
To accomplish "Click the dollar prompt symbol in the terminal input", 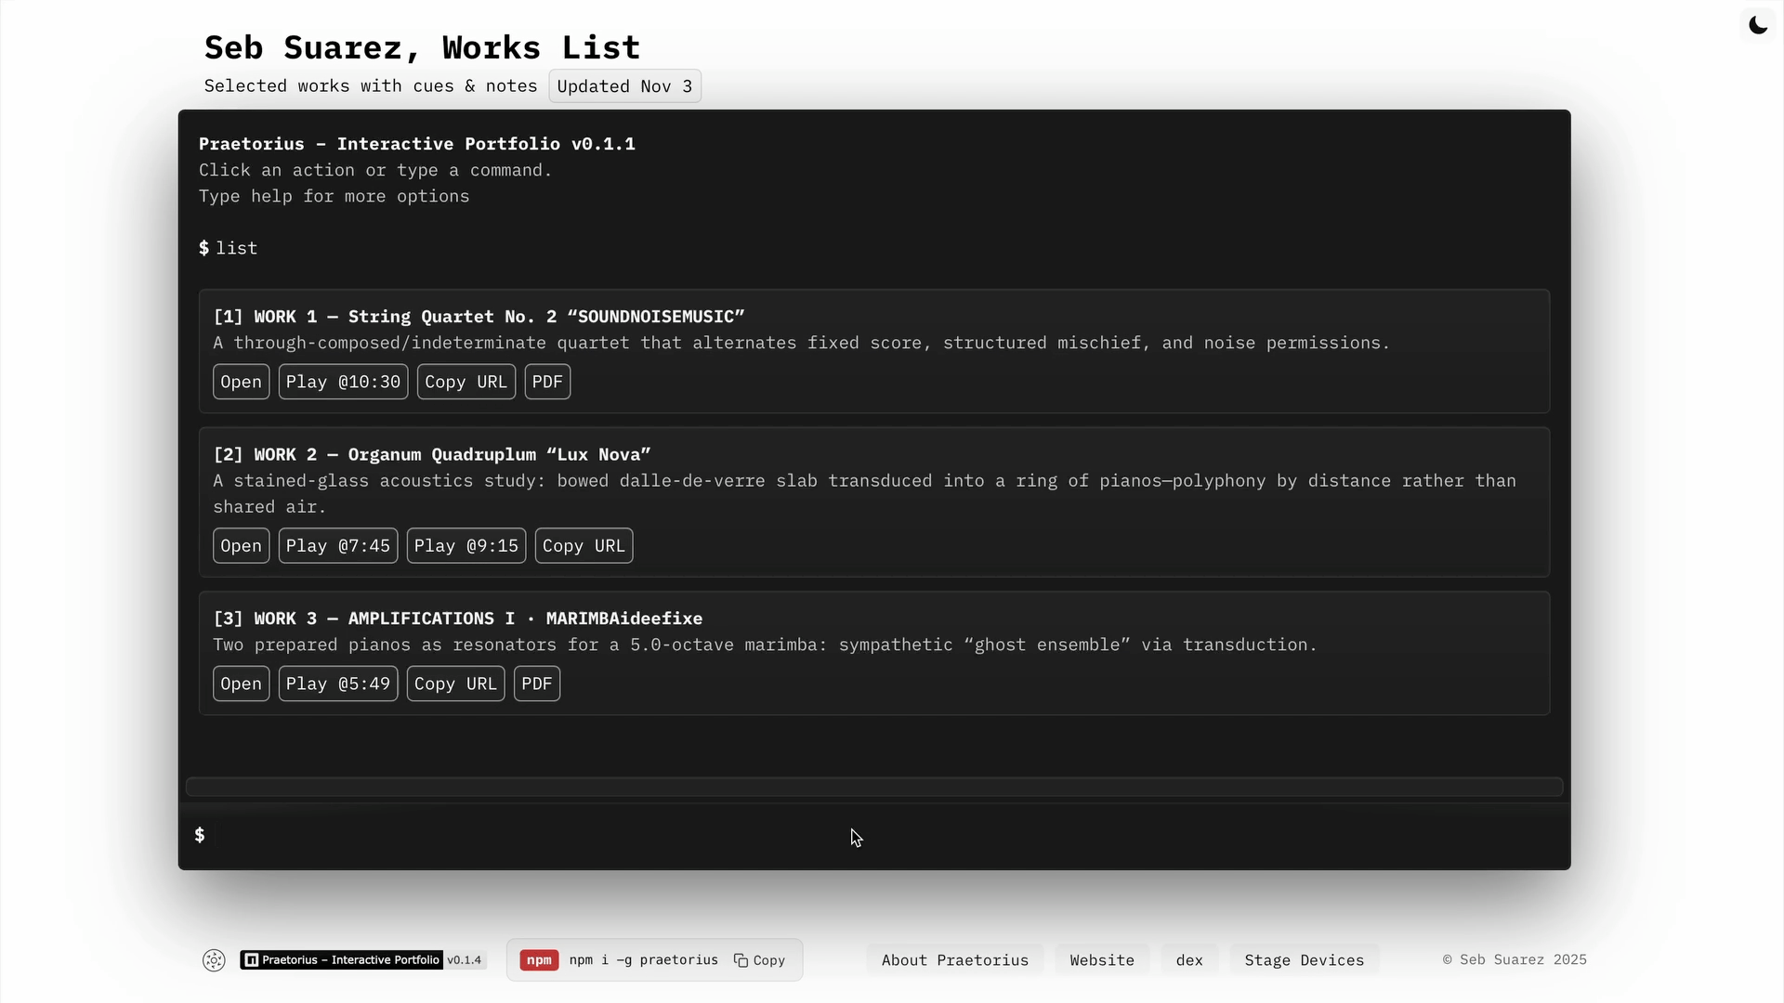I will tap(200, 835).
